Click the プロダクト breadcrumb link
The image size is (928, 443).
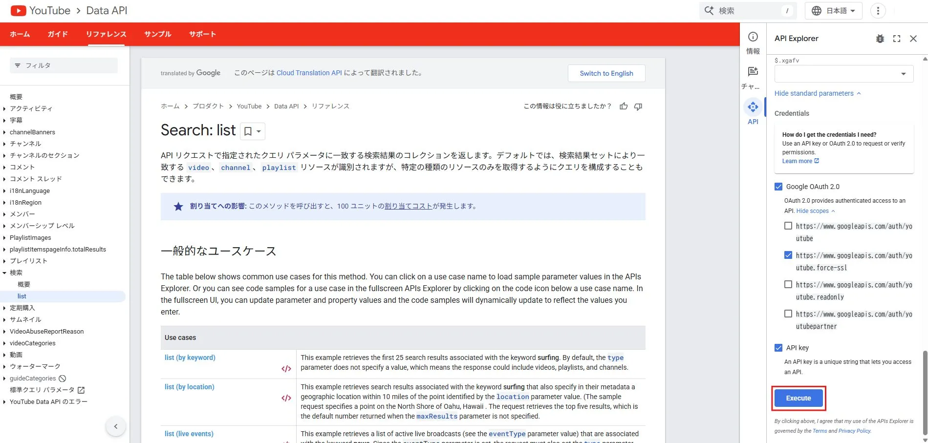pyautogui.click(x=208, y=106)
